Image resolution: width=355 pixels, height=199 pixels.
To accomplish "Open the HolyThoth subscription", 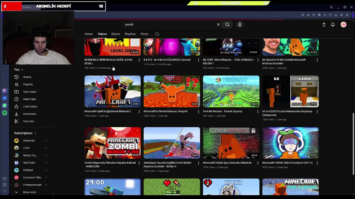I will coord(29,163).
